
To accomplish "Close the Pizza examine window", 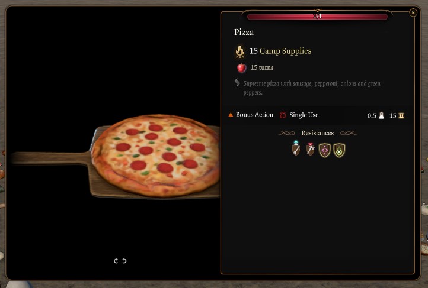I will 413,12.
